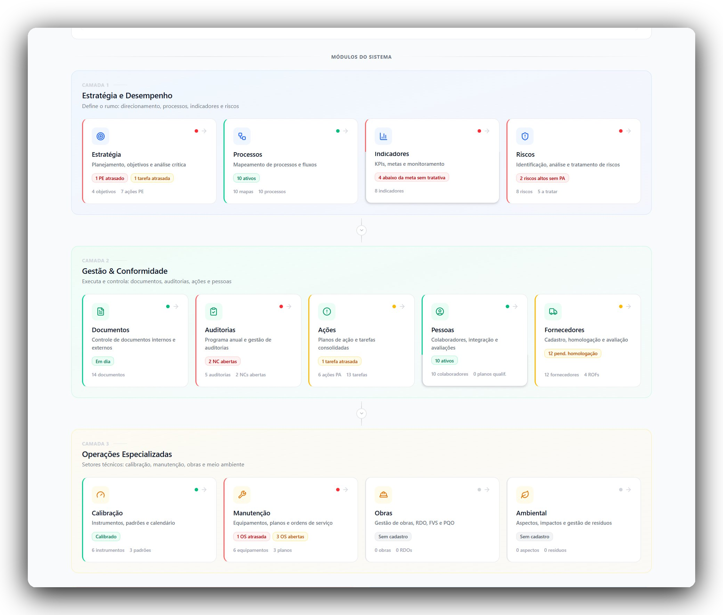Click '8 indicadores' text

click(x=389, y=191)
